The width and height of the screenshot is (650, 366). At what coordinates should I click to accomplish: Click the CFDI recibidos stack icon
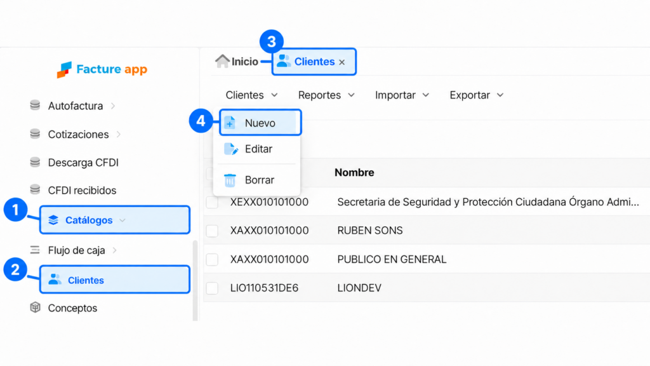[x=36, y=190]
